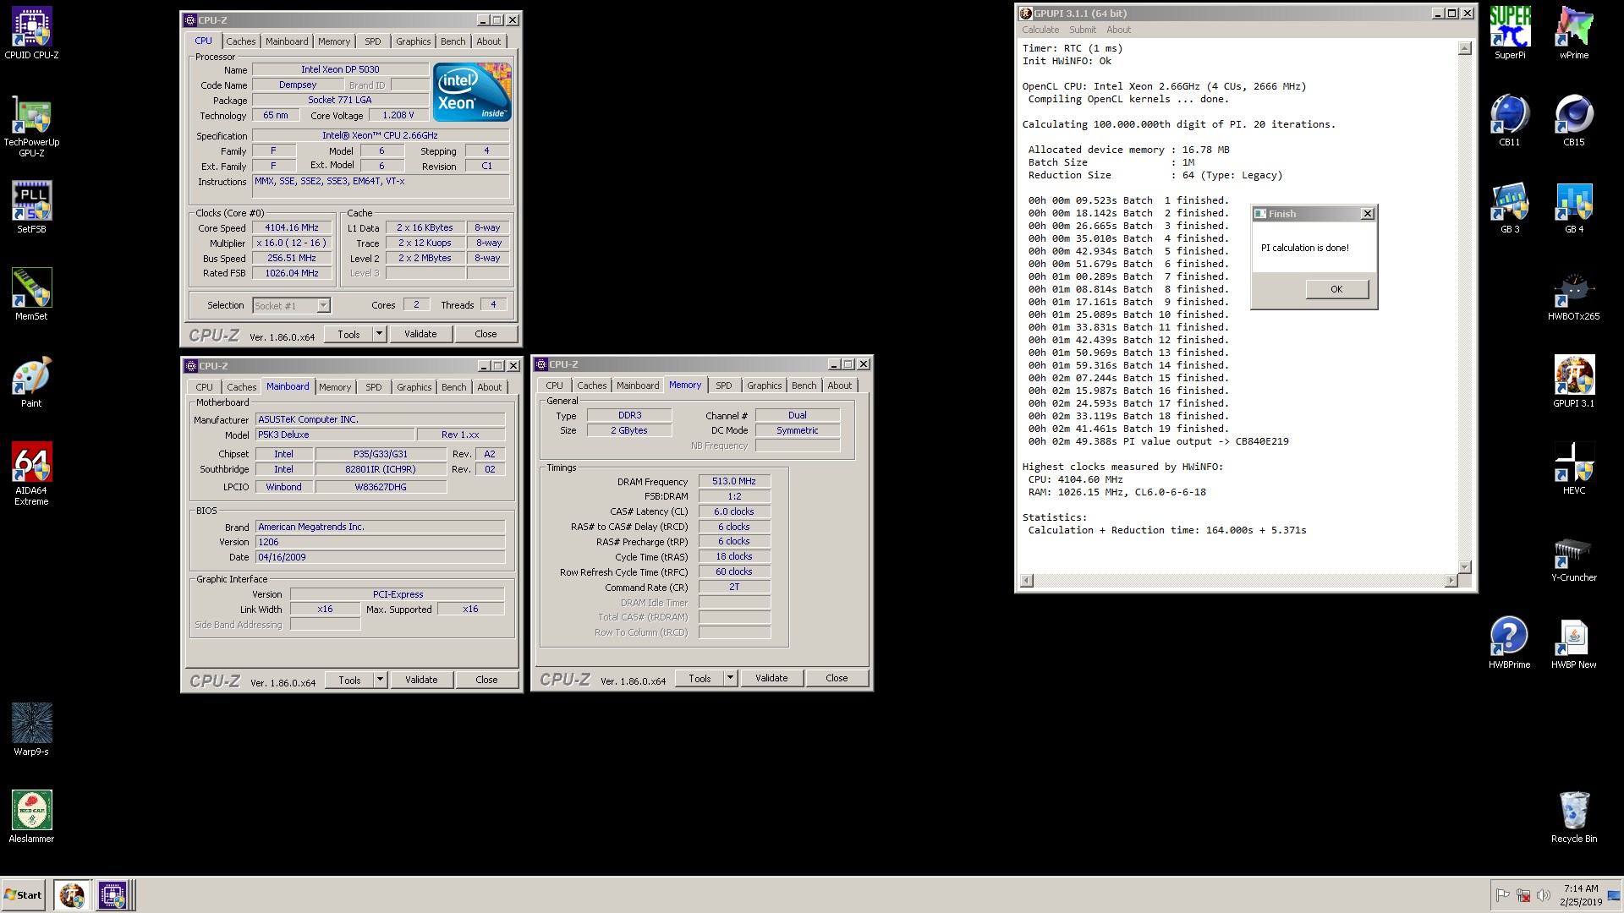This screenshot has height=913, width=1624.
Task: Select SPD tab in the Mainboard CPU-Z window
Action: click(x=374, y=387)
